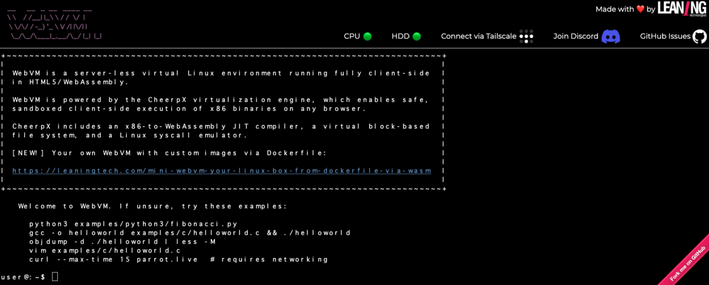Click the Leaning Technologies logo
709x285 pixels.
click(x=681, y=9)
